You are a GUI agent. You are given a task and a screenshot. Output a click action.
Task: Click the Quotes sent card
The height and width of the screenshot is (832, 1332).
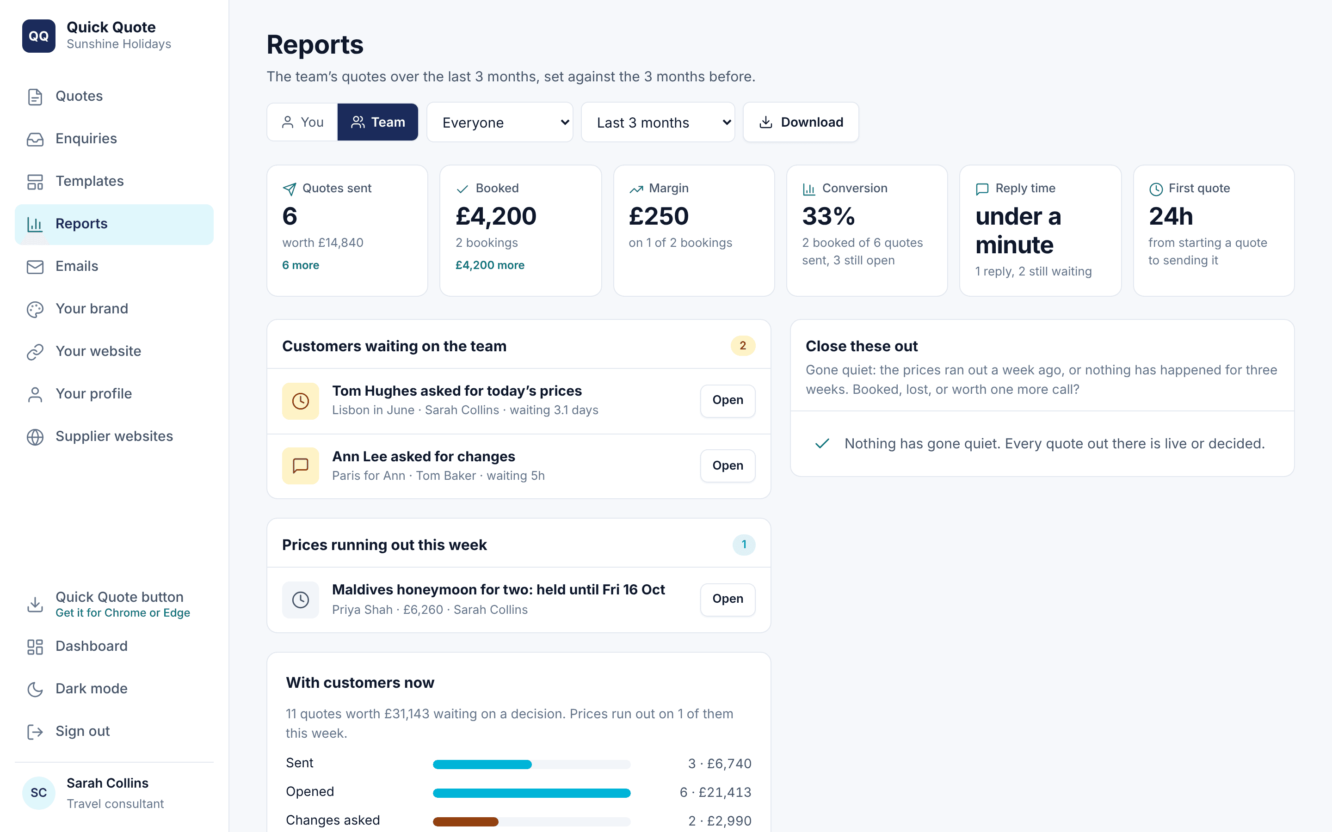[x=347, y=231]
